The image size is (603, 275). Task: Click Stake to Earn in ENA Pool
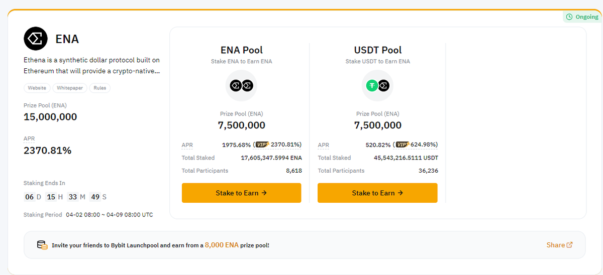(241, 193)
